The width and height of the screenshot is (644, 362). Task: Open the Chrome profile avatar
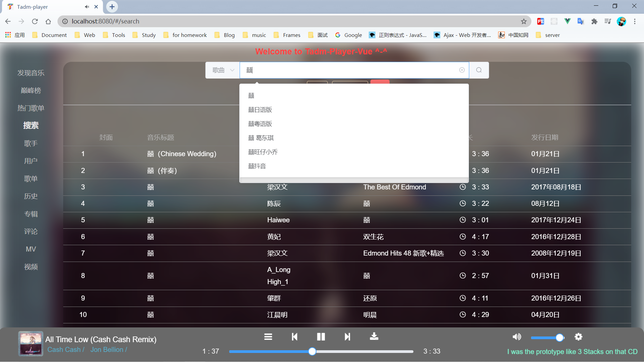pyautogui.click(x=621, y=21)
